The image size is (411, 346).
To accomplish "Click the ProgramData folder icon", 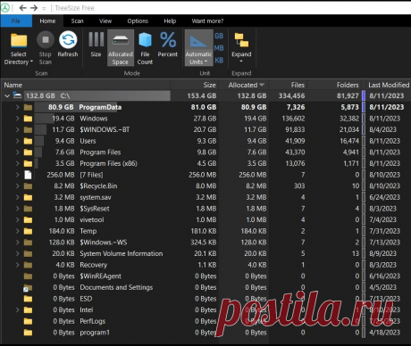I will [x=28, y=107].
